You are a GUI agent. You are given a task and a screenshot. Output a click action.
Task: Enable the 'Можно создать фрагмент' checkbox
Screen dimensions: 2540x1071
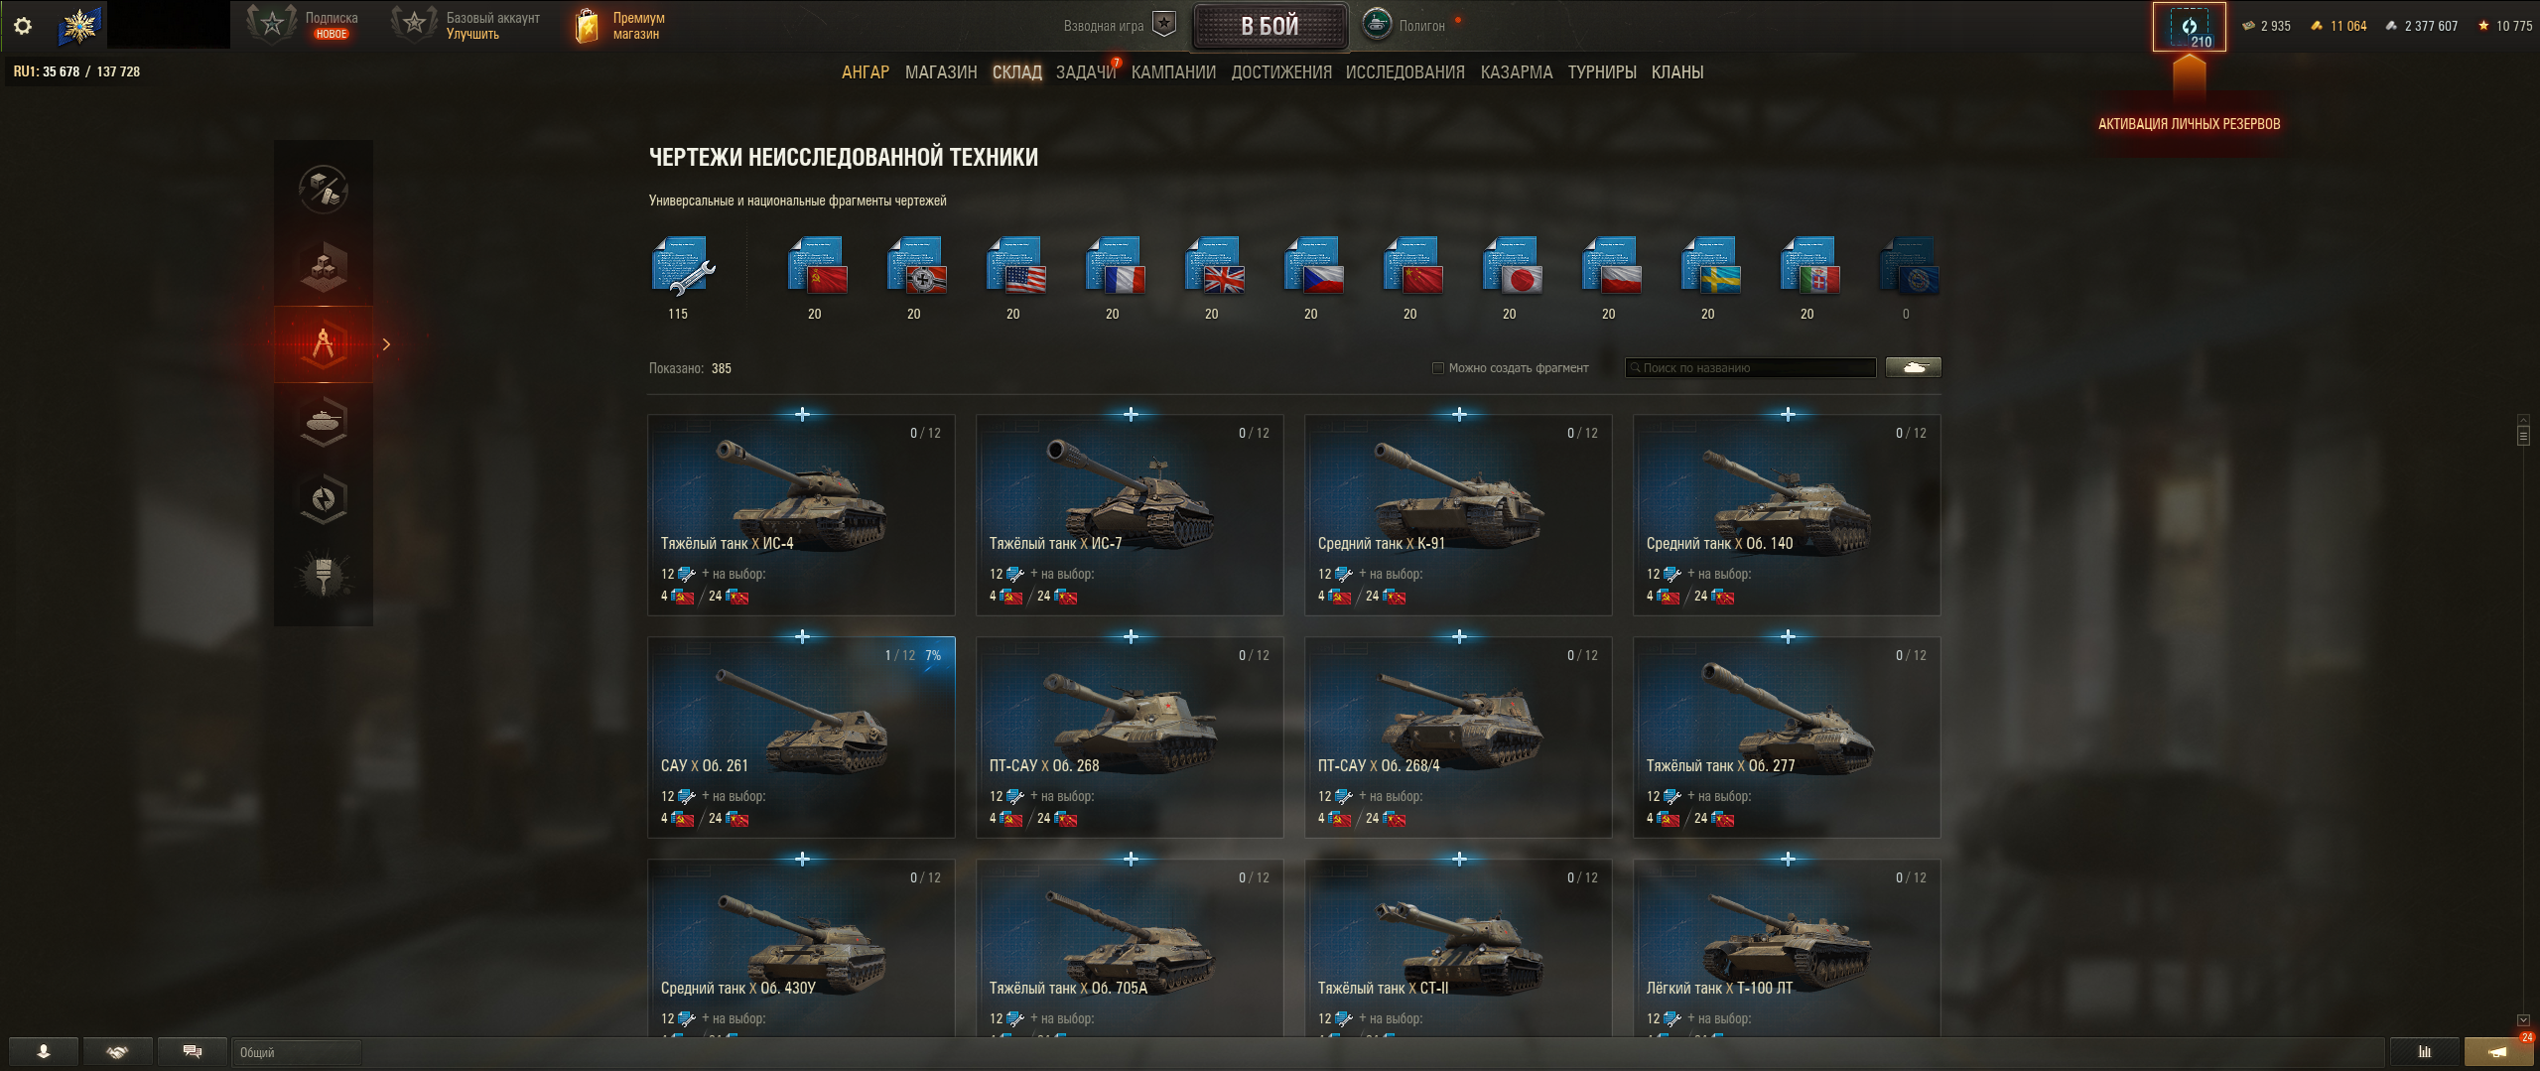pyautogui.click(x=1437, y=368)
